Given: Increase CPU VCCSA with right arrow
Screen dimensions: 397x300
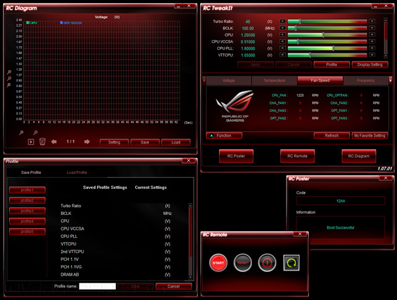Looking at the screenshot, I should 372,42.
